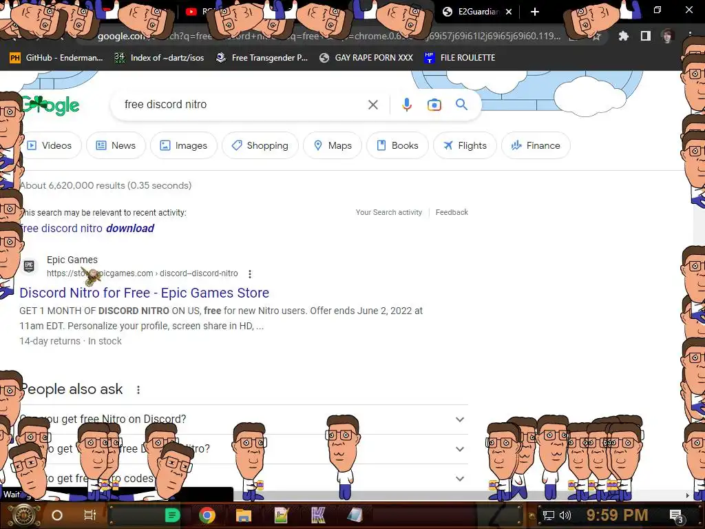Switch to the Finance search filter

click(536, 145)
